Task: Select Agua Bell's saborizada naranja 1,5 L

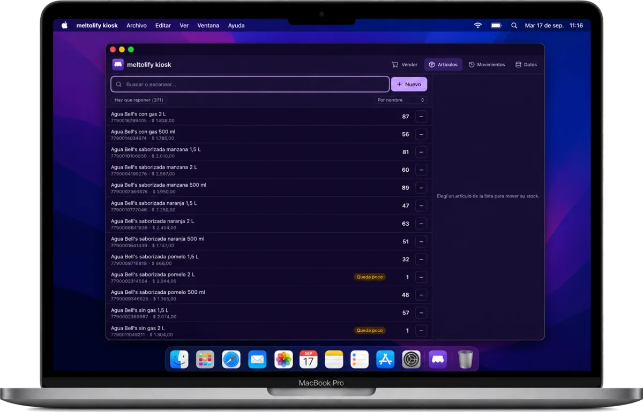Action: (x=269, y=206)
